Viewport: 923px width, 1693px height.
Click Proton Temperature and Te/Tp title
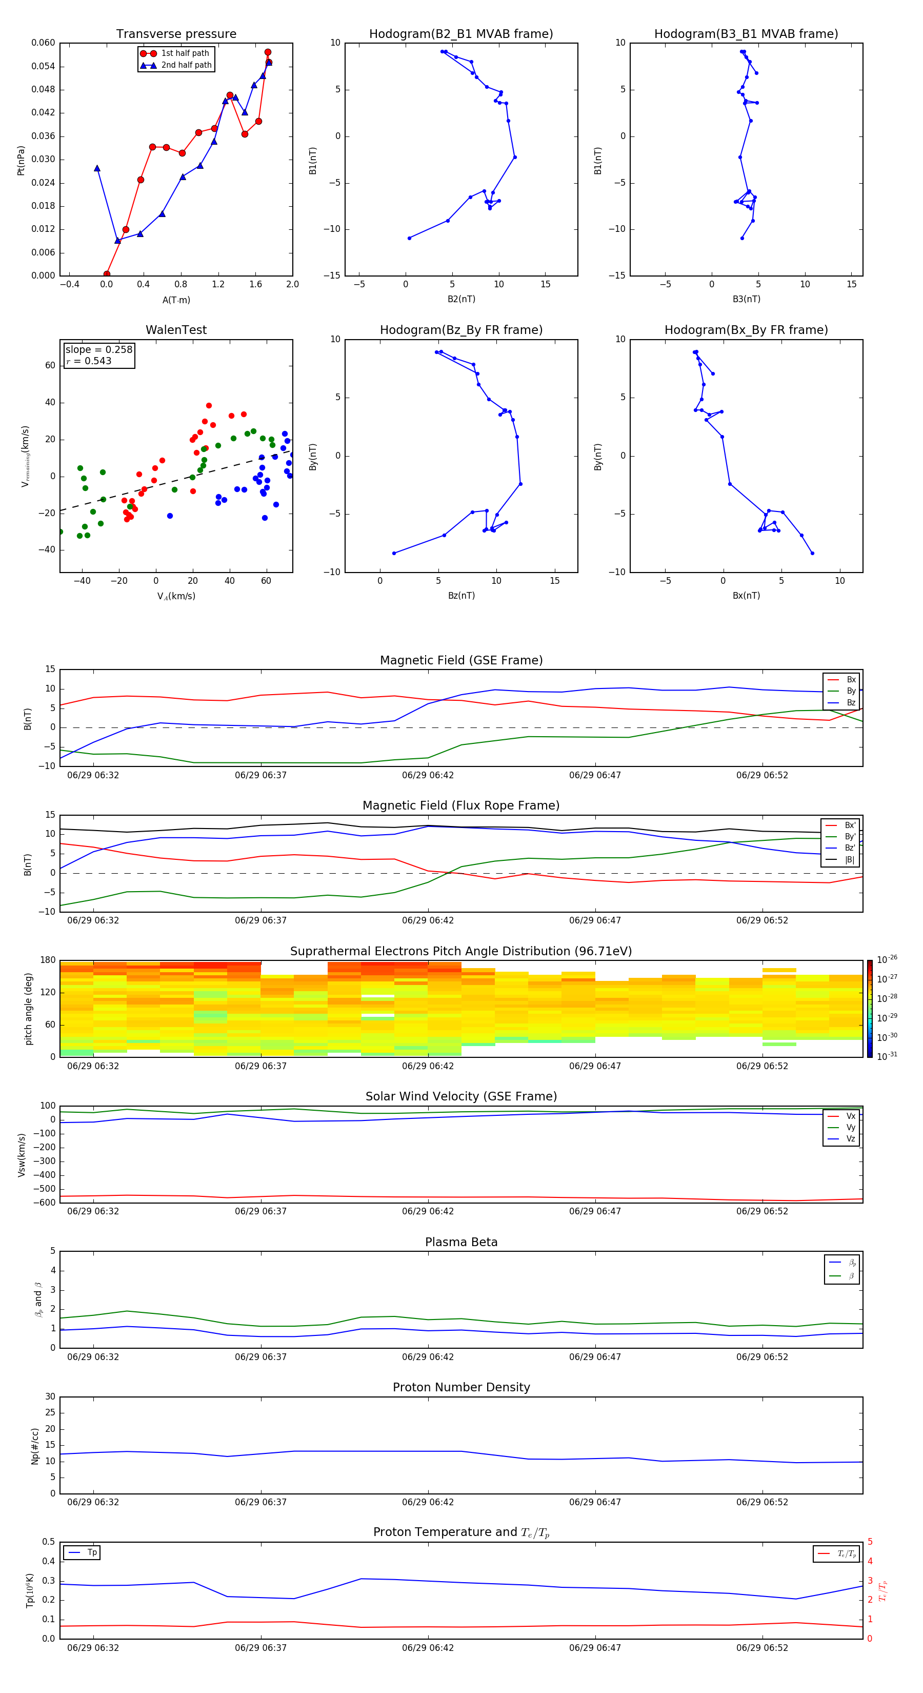coord(461,1532)
